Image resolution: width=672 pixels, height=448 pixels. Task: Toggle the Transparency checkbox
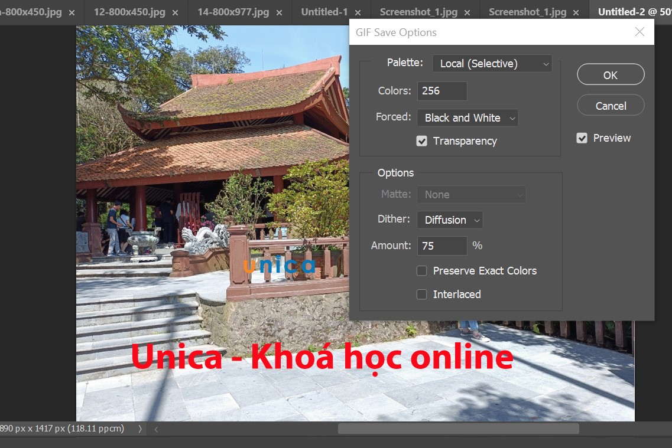[421, 141]
